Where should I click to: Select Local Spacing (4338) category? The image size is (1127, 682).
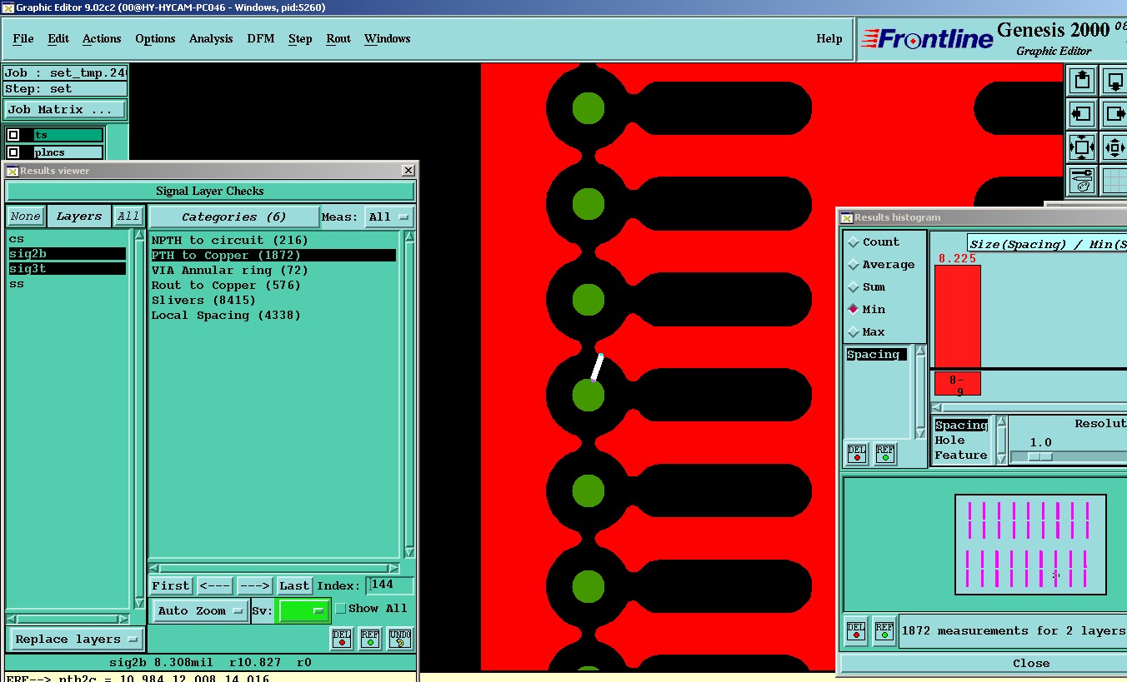click(226, 316)
